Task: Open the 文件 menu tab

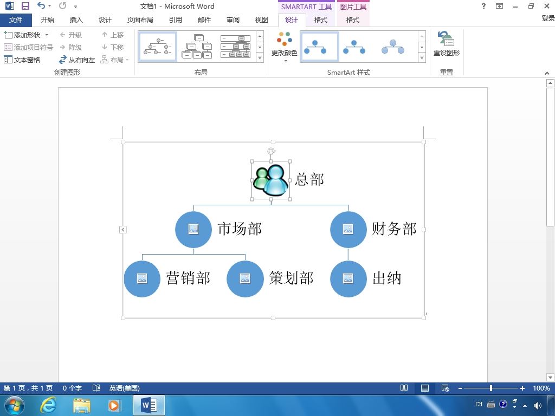Action: coord(16,20)
